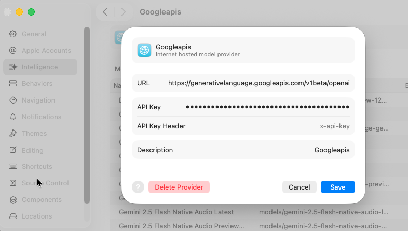
Task: Click the sidebar vertical scrollbar
Action: [87, 114]
